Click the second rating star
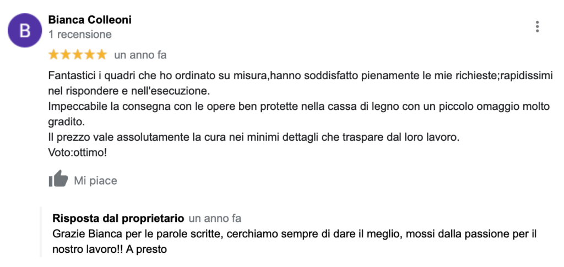Image resolution: width=564 pixels, height=267 pixels. click(66, 55)
